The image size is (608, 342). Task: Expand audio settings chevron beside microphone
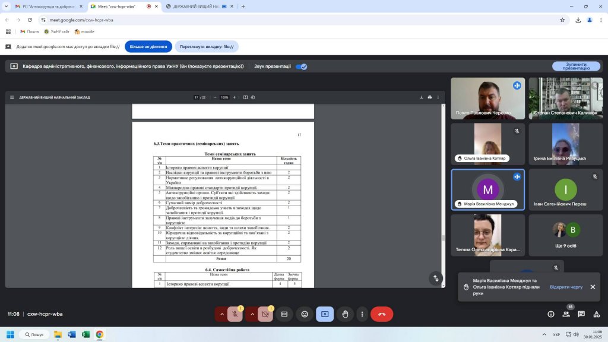coord(222,314)
